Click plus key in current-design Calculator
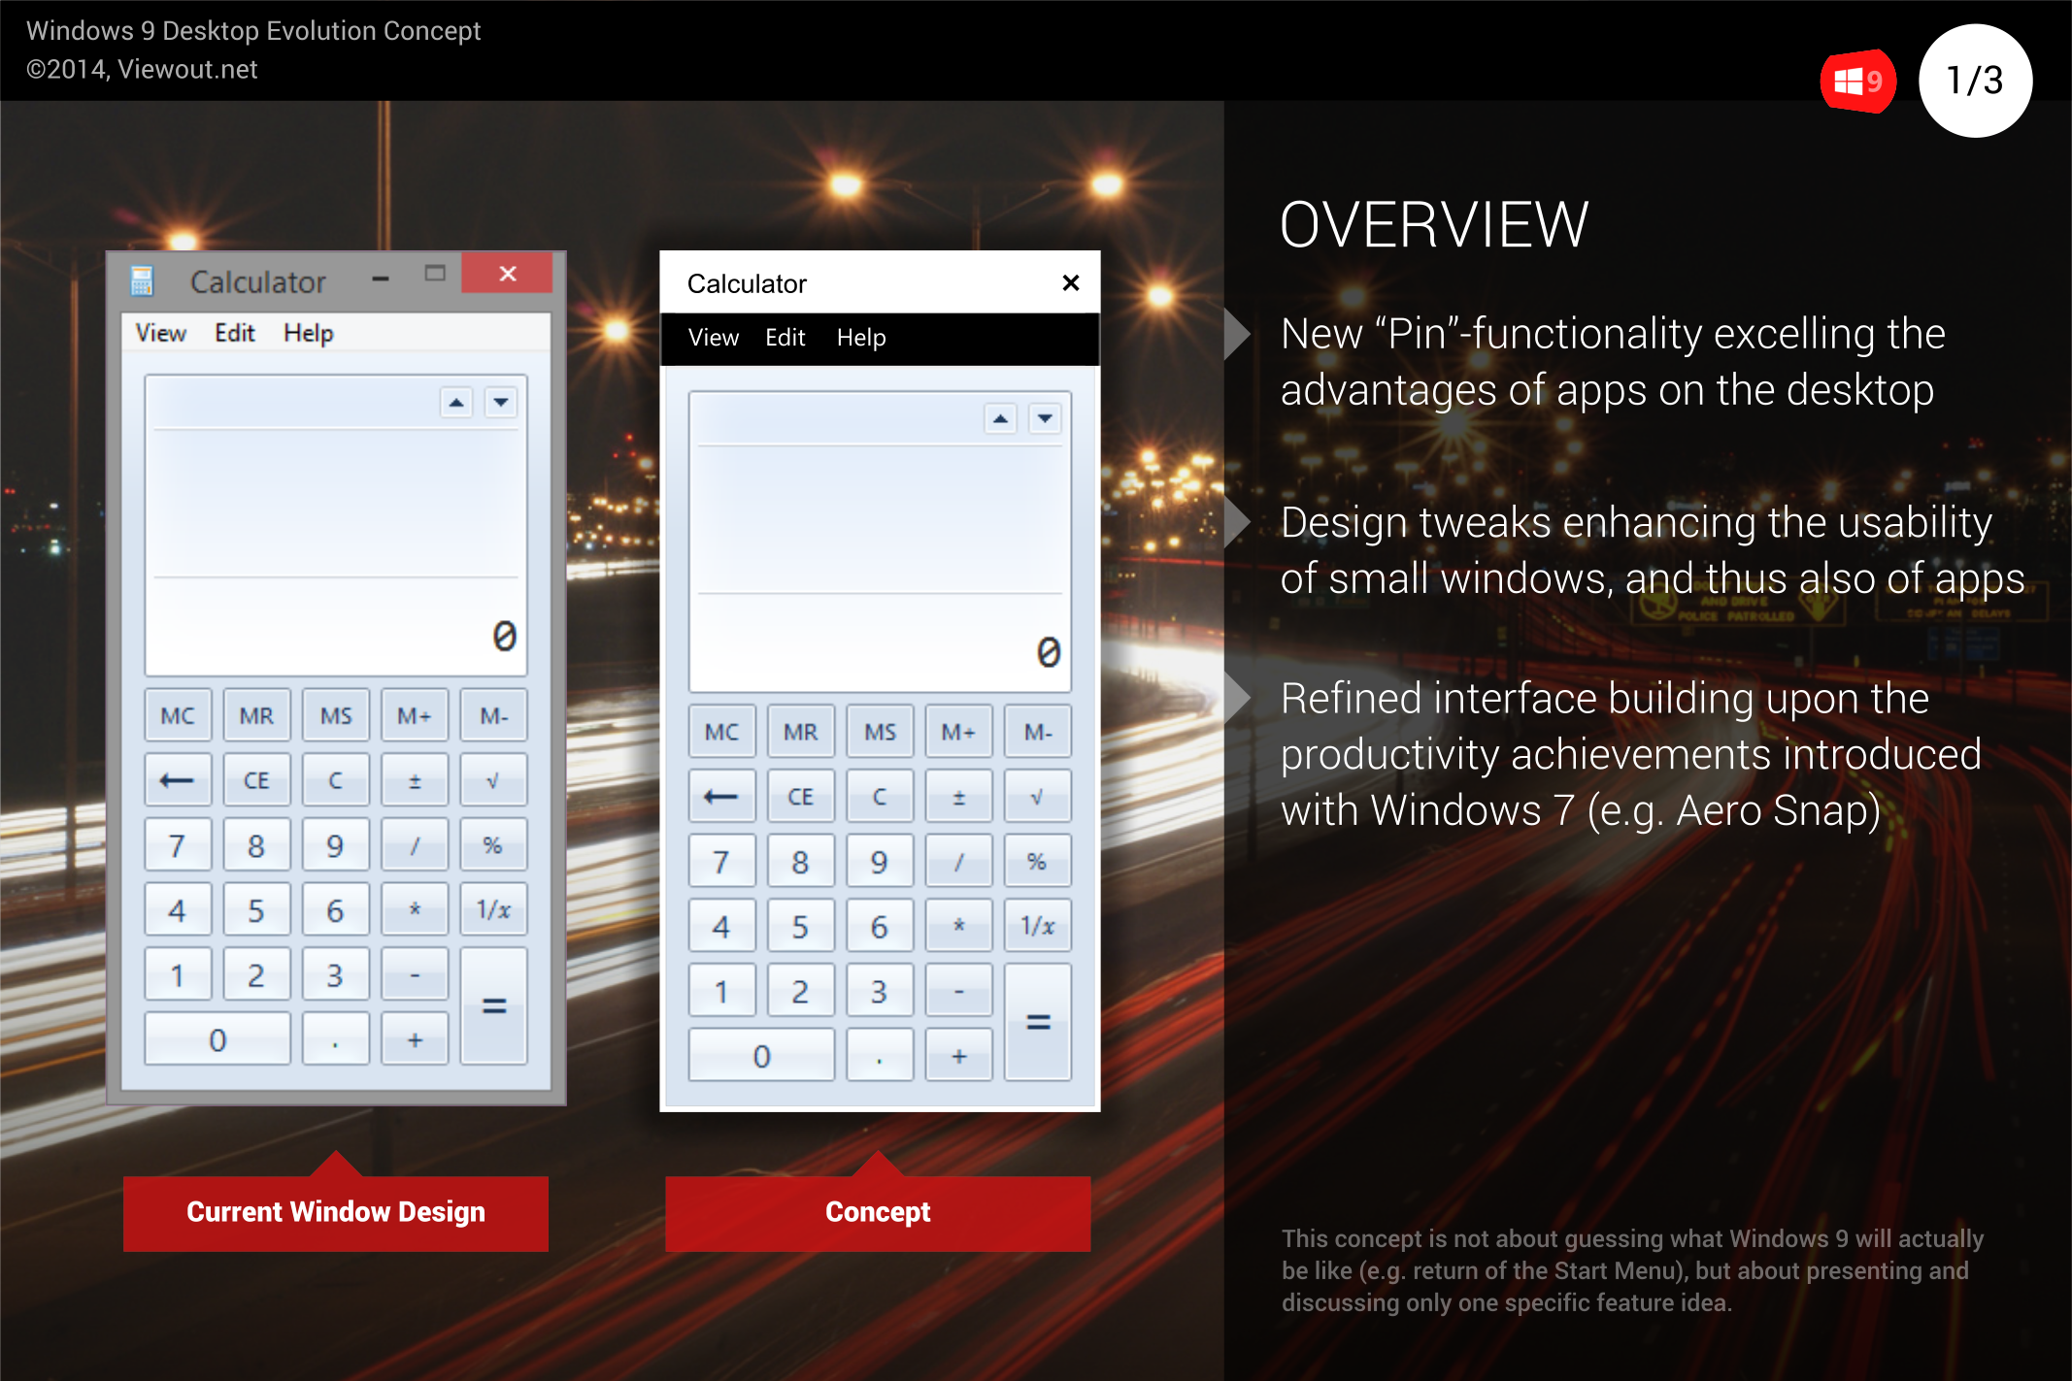The image size is (2072, 1381). [415, 1039]
